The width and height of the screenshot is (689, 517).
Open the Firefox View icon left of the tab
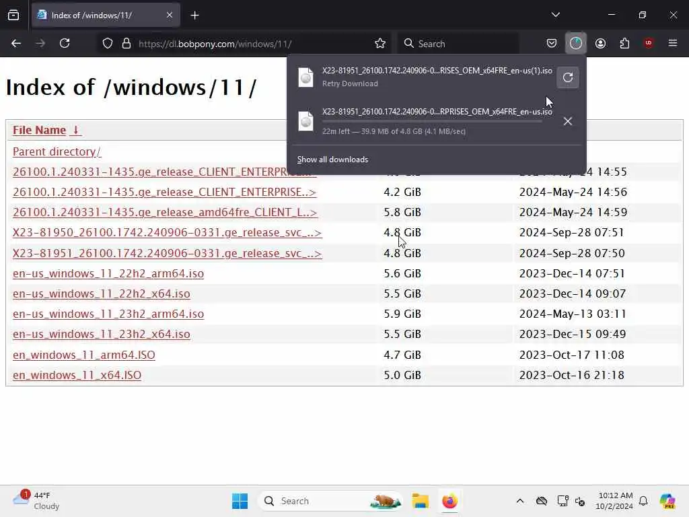pyautogui.click(x=13, y=15)
